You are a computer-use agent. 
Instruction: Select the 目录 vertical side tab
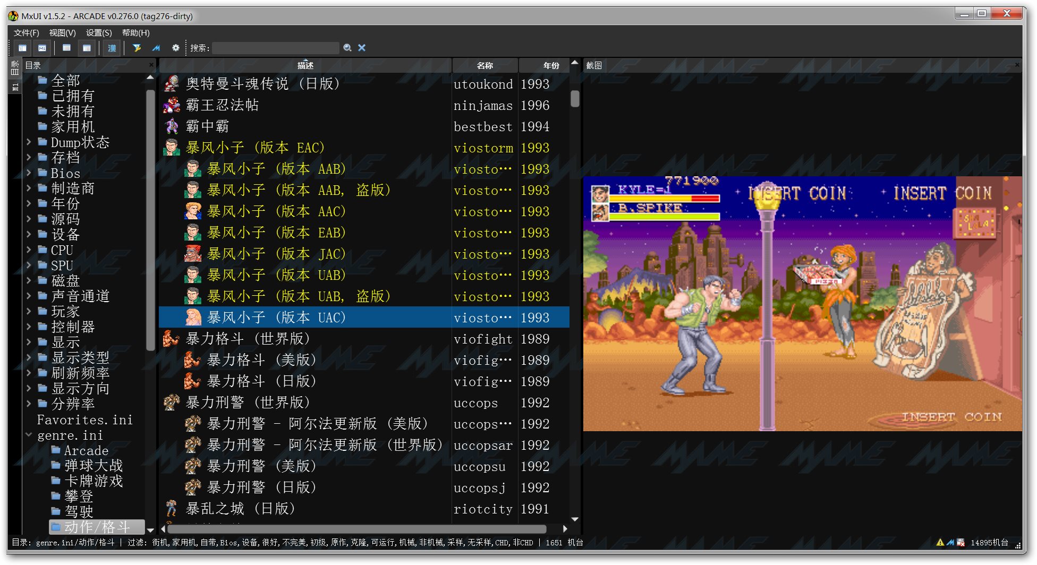(x=15, y=67)
